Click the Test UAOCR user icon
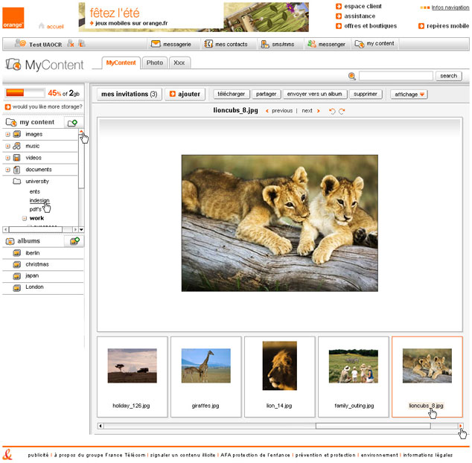This screenshot has width=472, height=463. pyautogui.click(x=20, y=44)
